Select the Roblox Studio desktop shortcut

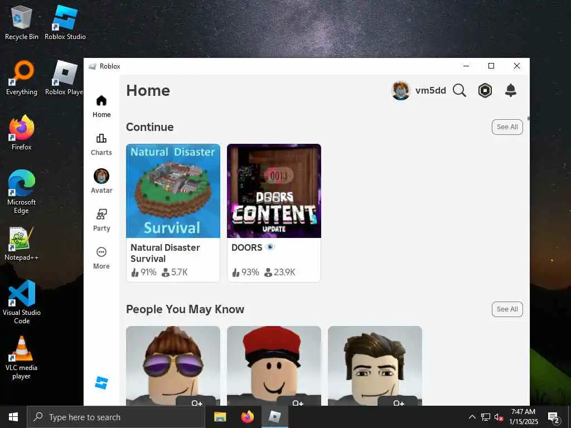click(65, 22)
